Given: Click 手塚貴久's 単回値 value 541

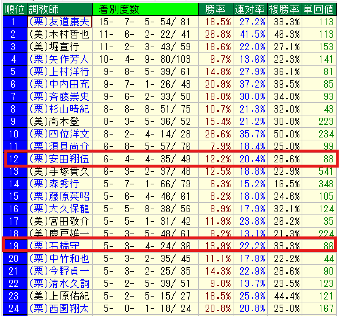Looking at the screenshot, I should [326, 171].
